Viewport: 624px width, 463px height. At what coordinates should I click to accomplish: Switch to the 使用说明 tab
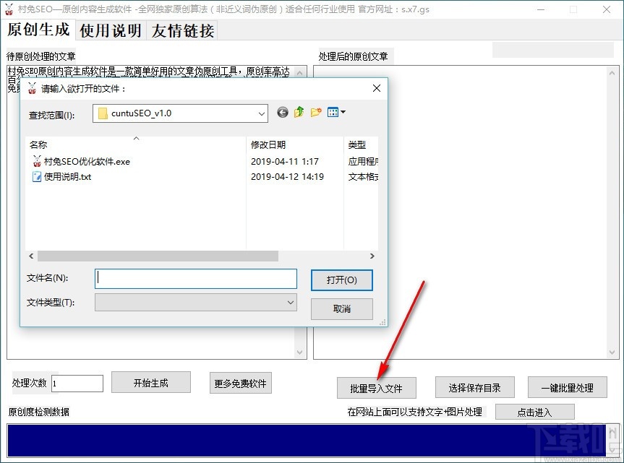pyautogui.click(x=111, y=32)
